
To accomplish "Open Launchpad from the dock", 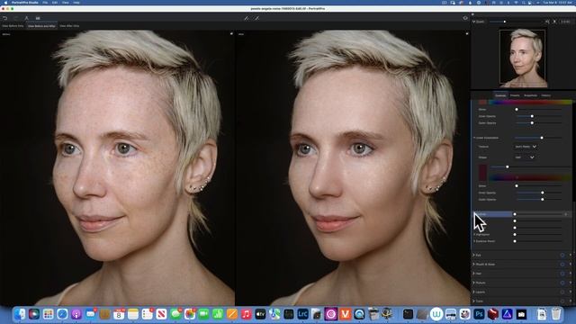I will coord(48,314).
